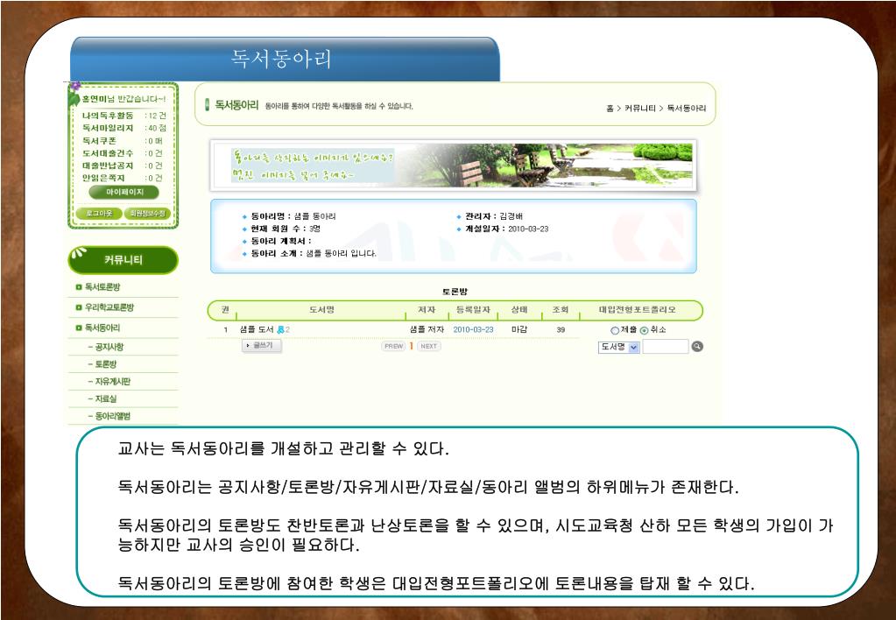The height and width of the screenshot is (620, 896).
Task: Click the 상태 column header
Action: coord(519,310)
